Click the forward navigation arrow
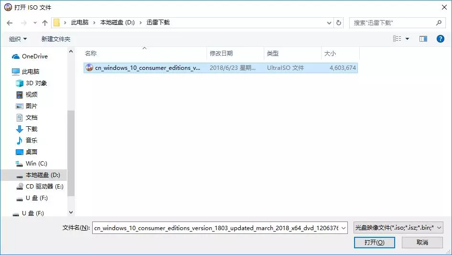452x255 pixels. (x=23, y=23)
